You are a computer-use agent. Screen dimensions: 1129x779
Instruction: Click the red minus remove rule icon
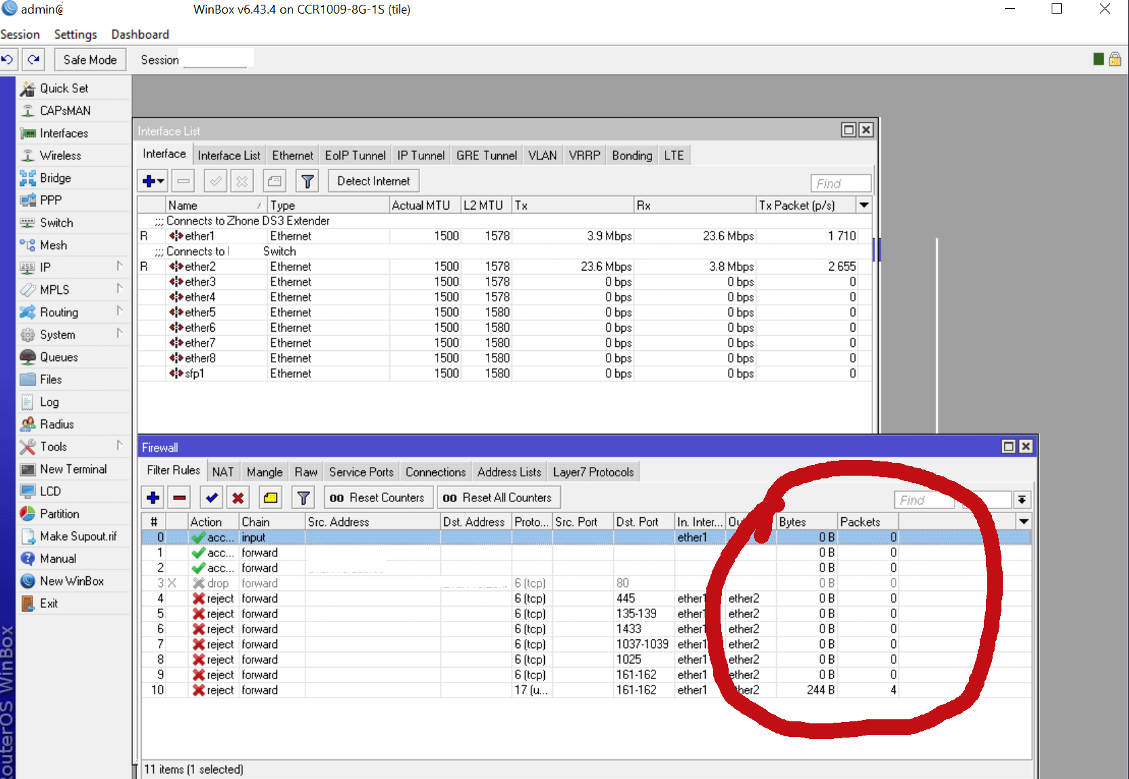(180, 498)
